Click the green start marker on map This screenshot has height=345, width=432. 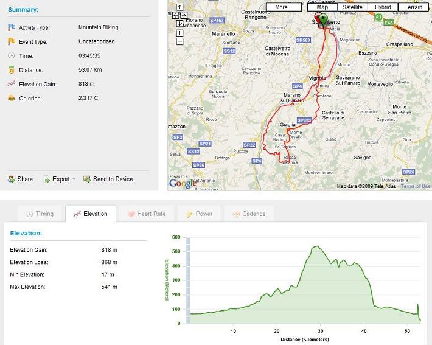tap(322, 19)
